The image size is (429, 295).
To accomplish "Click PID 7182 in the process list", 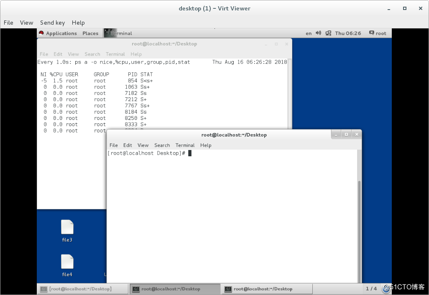I will pyautogui.click(x=131, y=93).
